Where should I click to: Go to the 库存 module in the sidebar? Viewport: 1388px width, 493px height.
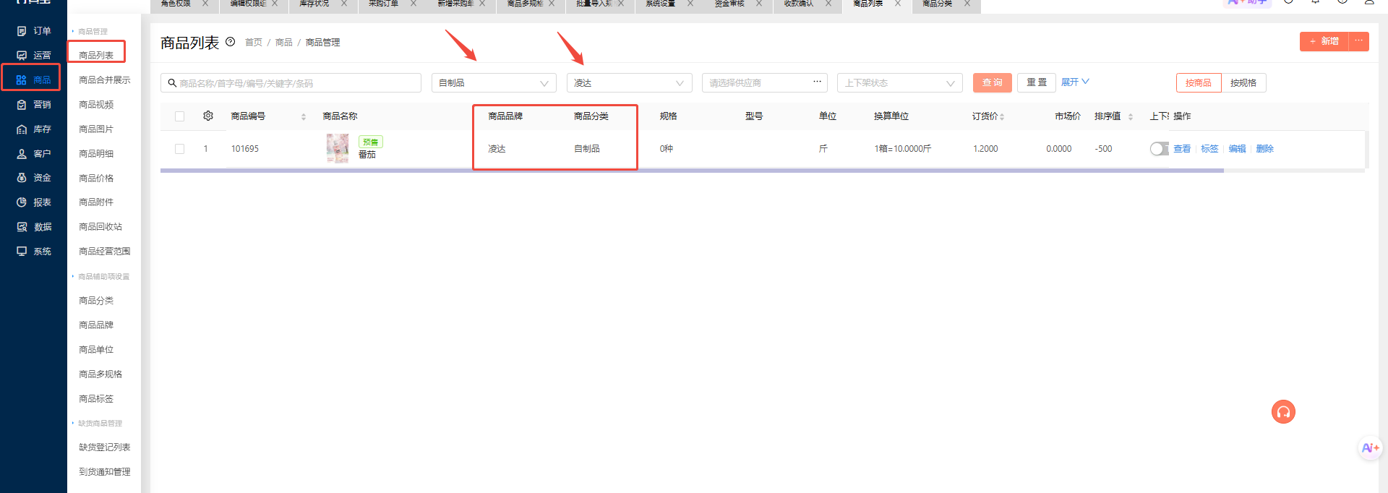(x=33, y=129)
